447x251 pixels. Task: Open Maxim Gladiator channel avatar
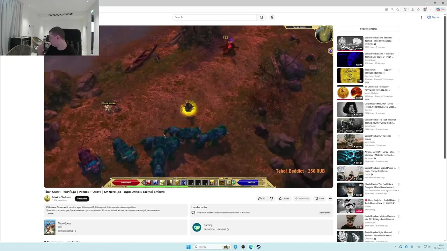pos(47,198)
